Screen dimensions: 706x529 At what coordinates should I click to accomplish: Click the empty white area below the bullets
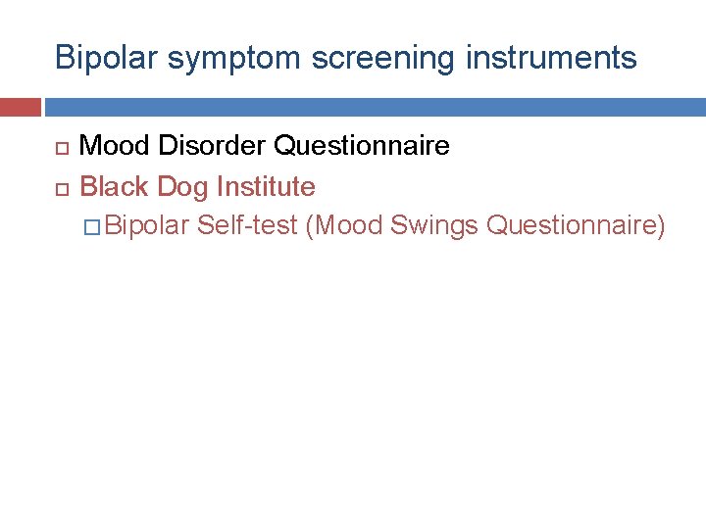pyautogui.click(x=353, y=382)
